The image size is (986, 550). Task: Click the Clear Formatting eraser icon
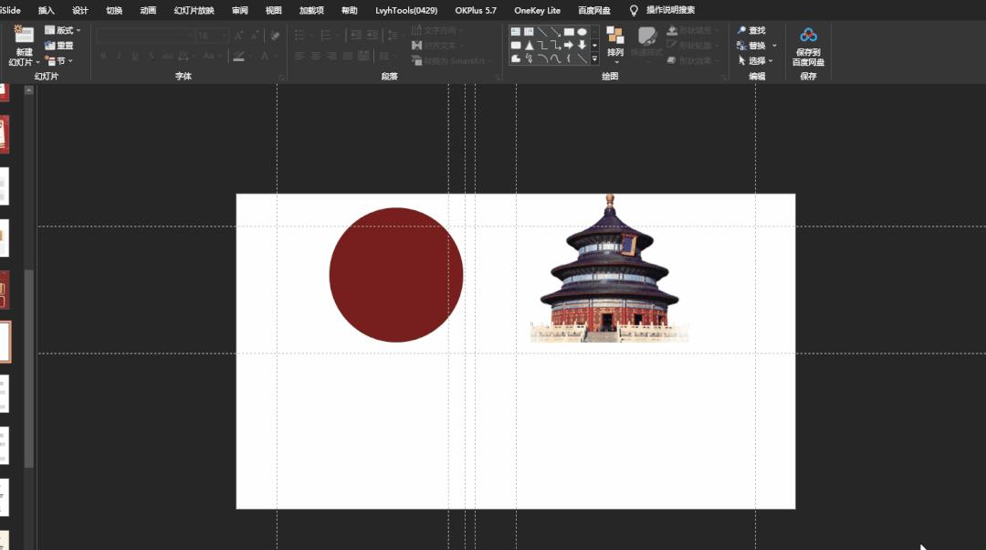point(276,35)
